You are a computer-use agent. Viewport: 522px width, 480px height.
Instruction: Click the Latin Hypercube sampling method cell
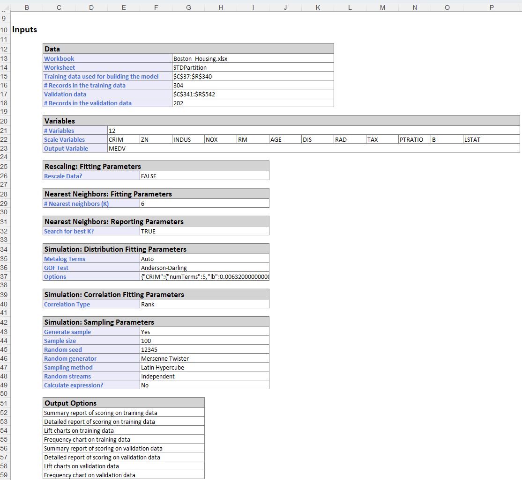coord(204,367)
